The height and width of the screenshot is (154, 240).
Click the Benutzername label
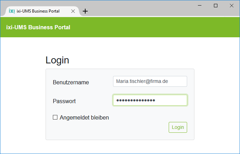click(71, 83)
